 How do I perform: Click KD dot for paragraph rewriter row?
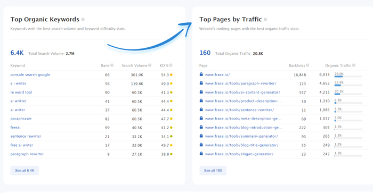click(x=171, y=154)
